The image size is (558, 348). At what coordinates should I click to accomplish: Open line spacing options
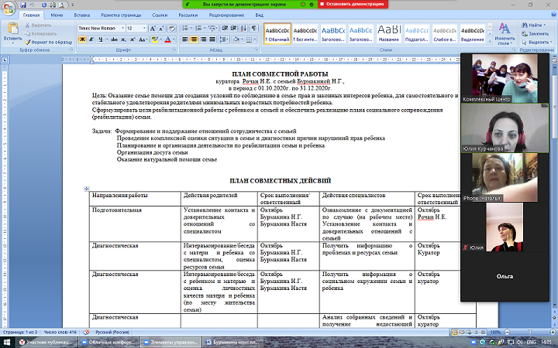(224, 39)
